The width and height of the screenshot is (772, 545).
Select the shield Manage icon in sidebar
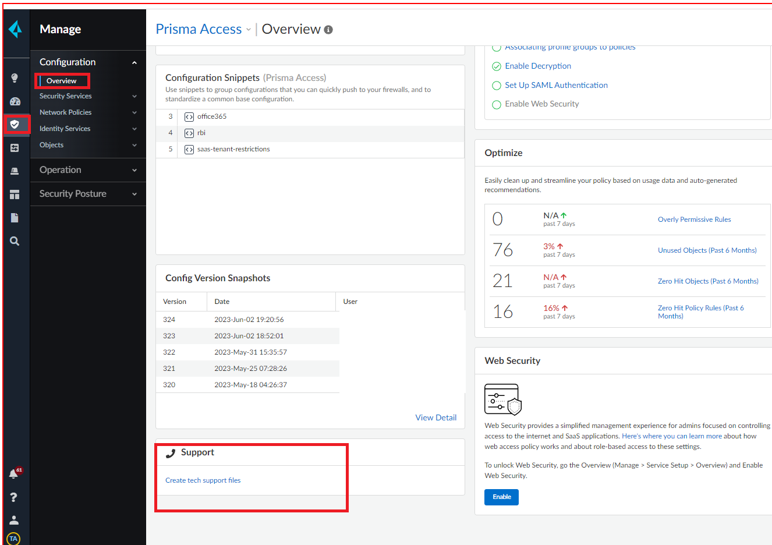tap(15, 125)
